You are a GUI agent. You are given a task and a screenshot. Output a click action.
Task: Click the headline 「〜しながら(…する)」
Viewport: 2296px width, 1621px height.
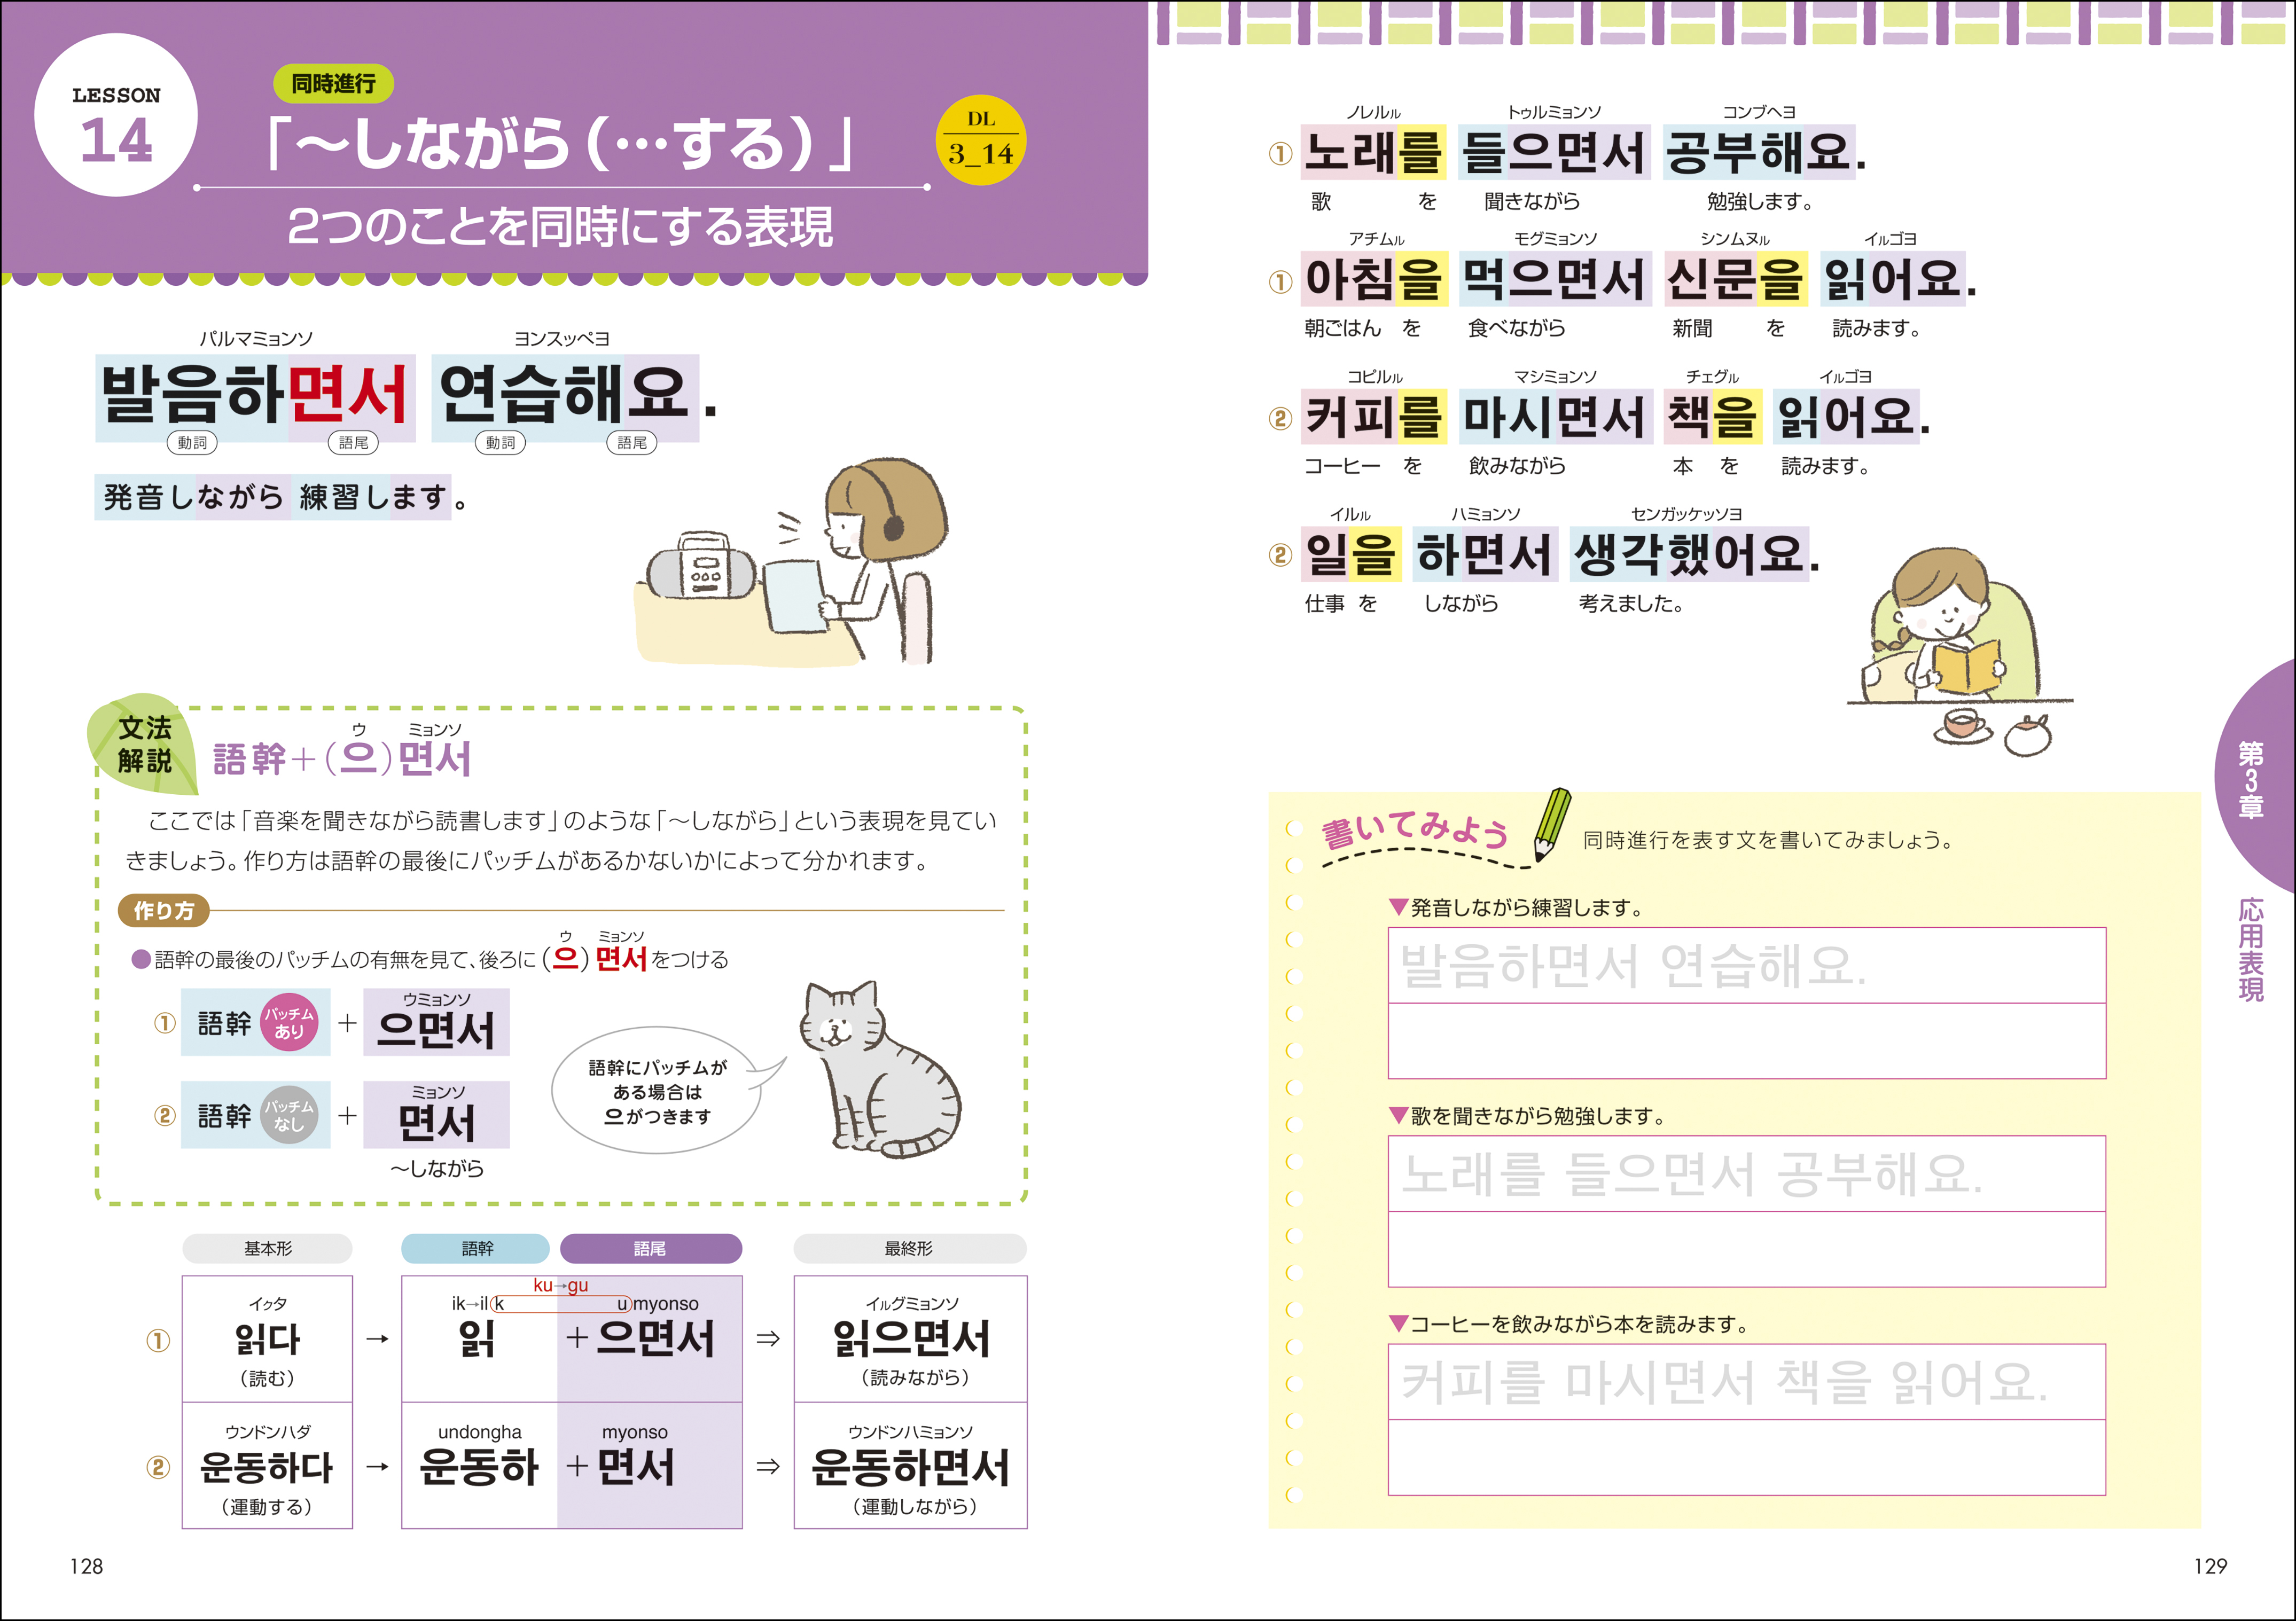[x=560, y=144]
